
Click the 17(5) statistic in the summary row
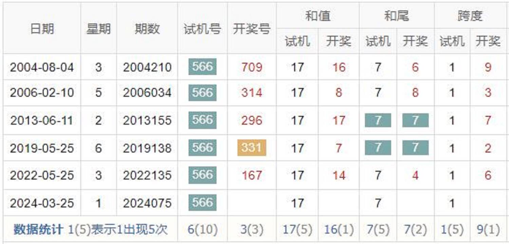(x=297, y=229)
